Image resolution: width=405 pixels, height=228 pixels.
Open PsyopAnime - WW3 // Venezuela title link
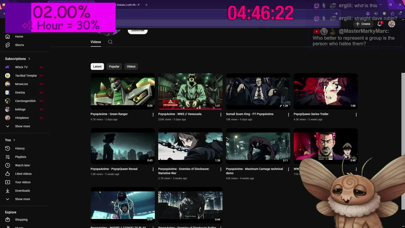[180, 114]
